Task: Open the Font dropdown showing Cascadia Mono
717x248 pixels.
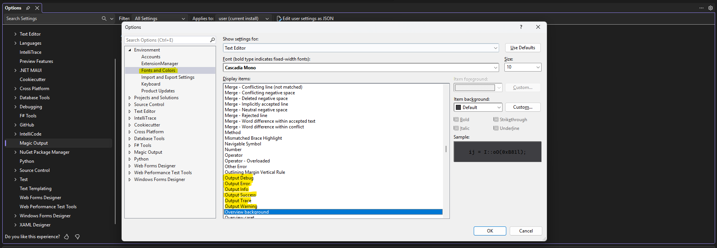Action: tap(360, 68)
